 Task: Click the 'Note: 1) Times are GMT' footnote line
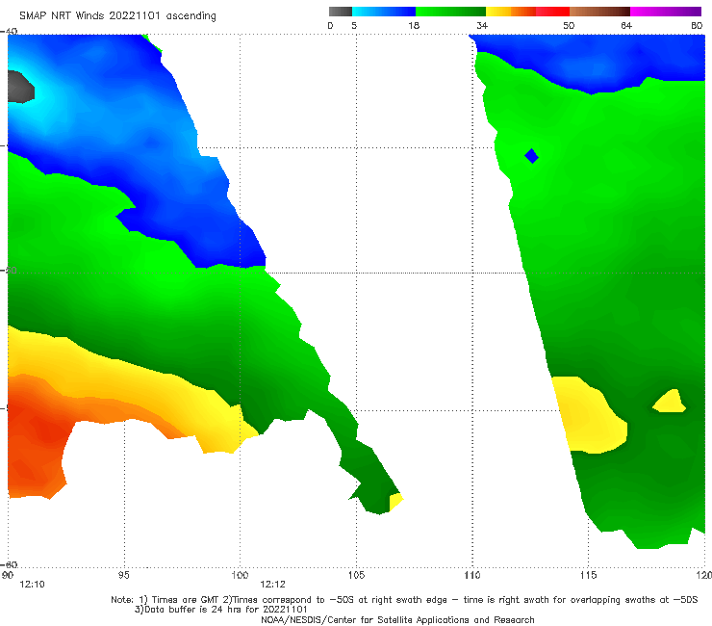[404, 600]
